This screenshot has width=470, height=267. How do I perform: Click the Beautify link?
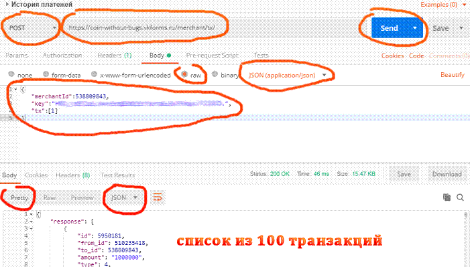tap(453, 75)
